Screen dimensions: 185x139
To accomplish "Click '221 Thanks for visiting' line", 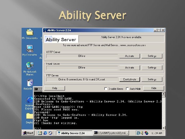I will pos(55,123).
